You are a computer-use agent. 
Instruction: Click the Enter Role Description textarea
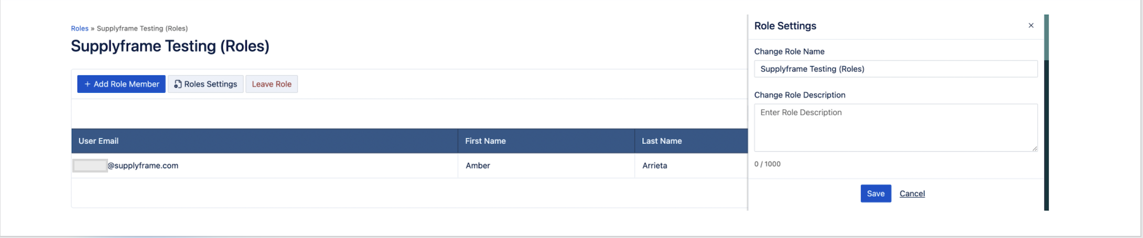(x=896, y=127)
